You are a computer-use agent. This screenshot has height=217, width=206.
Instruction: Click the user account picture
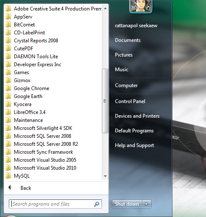[x=141, y=6]
